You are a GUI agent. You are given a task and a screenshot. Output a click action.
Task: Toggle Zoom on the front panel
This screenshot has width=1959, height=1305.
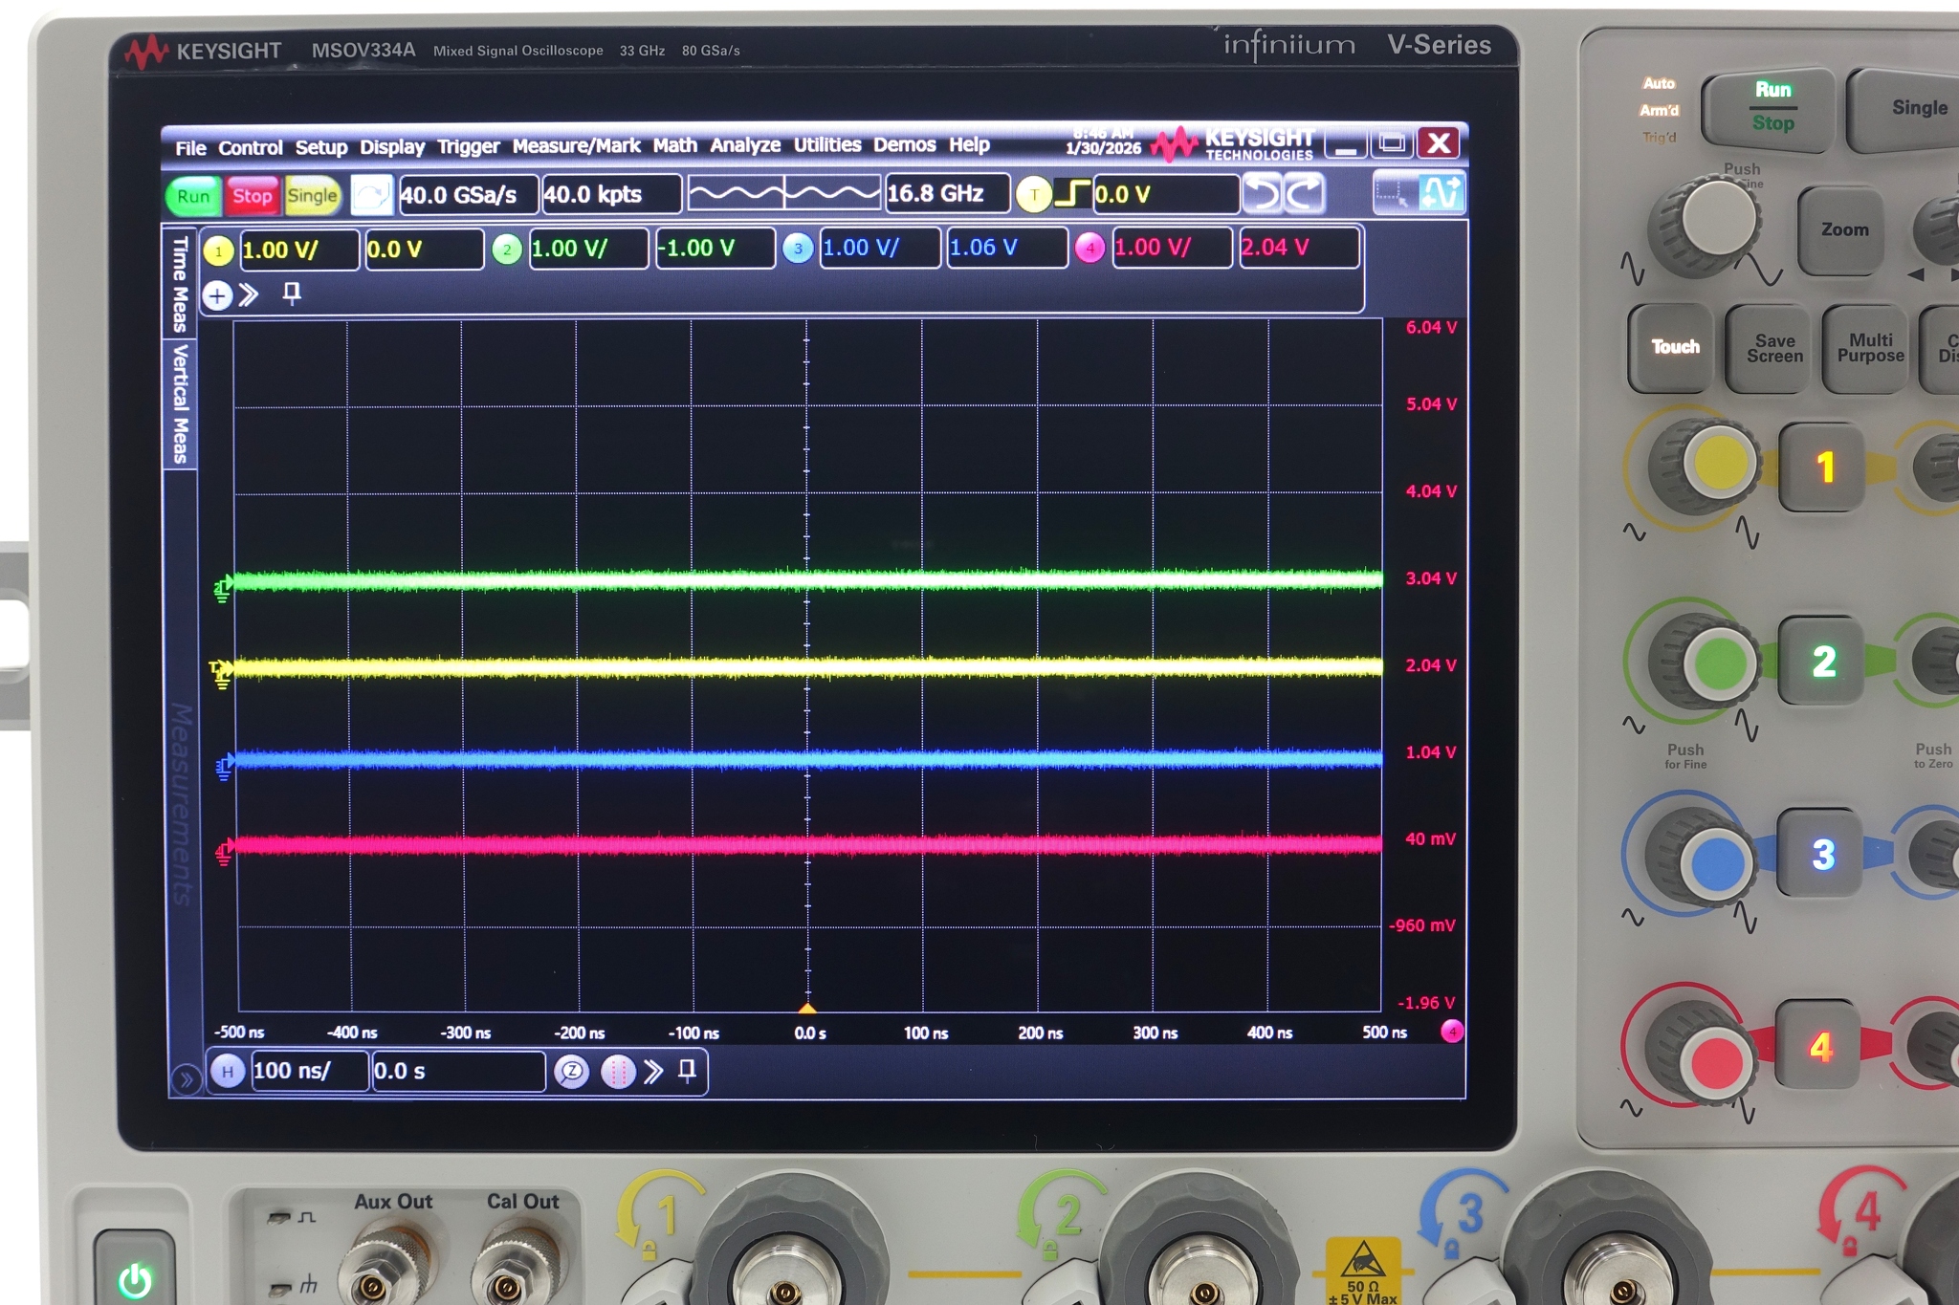point(1841,229)
